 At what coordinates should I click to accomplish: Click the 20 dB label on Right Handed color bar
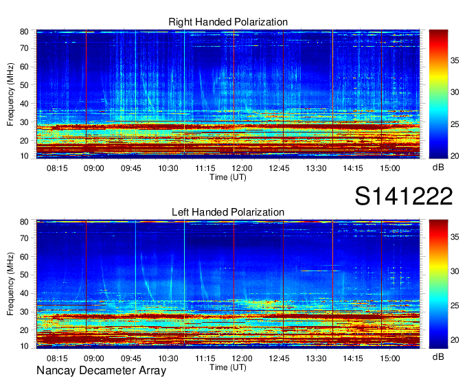(x=455, y=156)
